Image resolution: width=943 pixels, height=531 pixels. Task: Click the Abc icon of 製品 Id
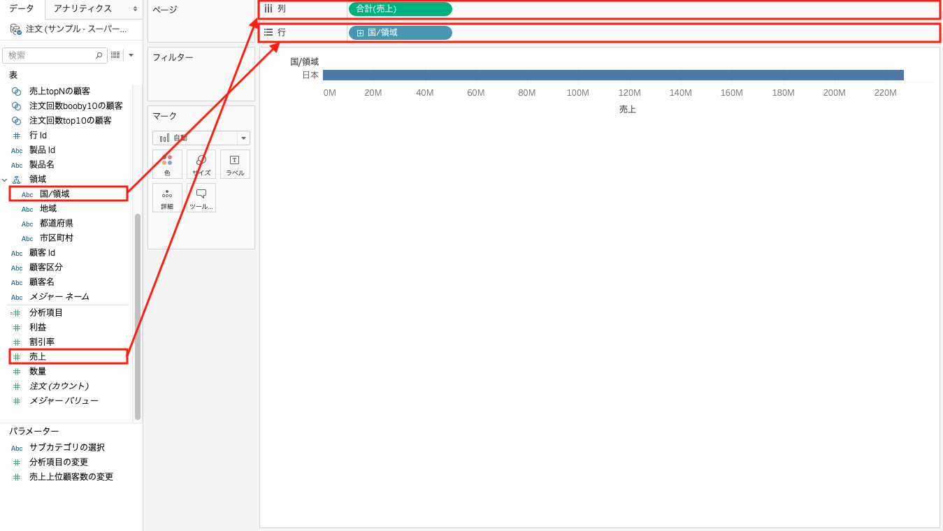17,150
